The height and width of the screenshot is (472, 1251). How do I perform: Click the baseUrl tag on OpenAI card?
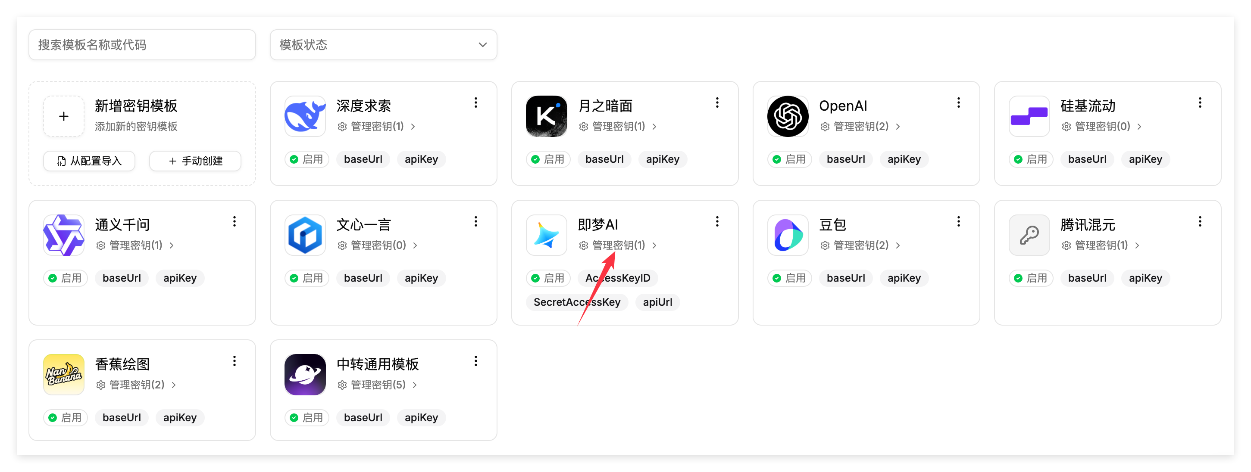(846, 159)
